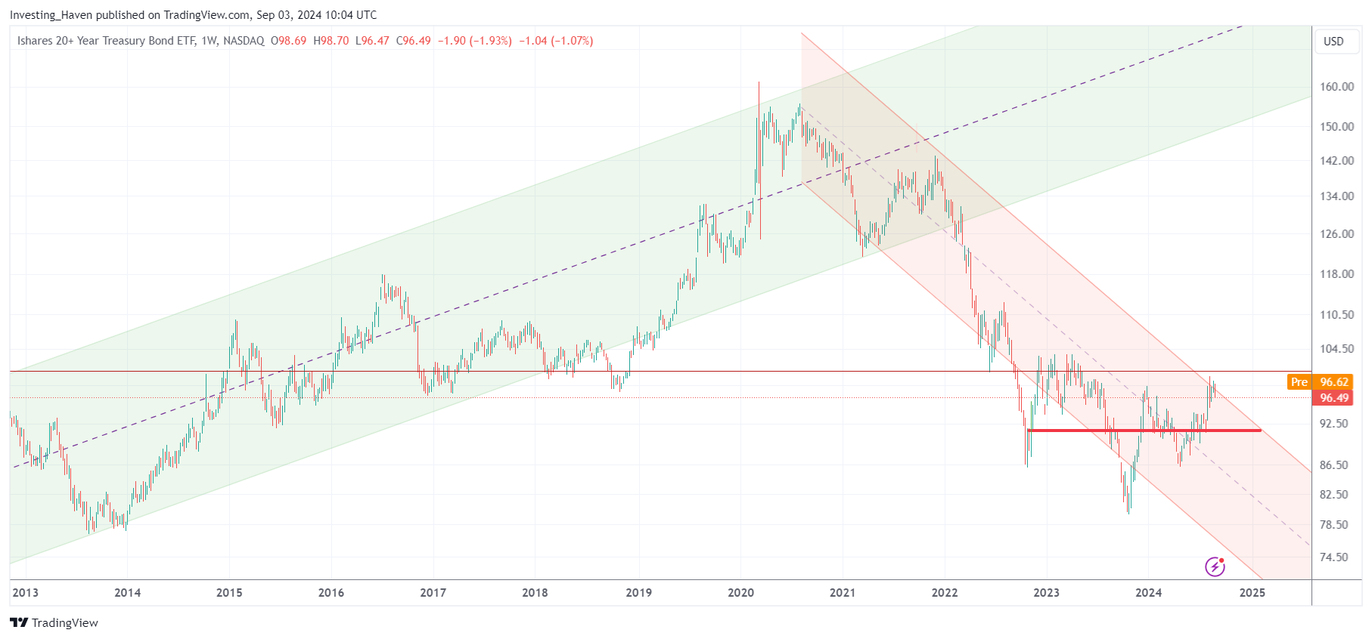Click the 2015 time axis label
The height and width of the screenshot is (639, 1372).
point(229,593)
